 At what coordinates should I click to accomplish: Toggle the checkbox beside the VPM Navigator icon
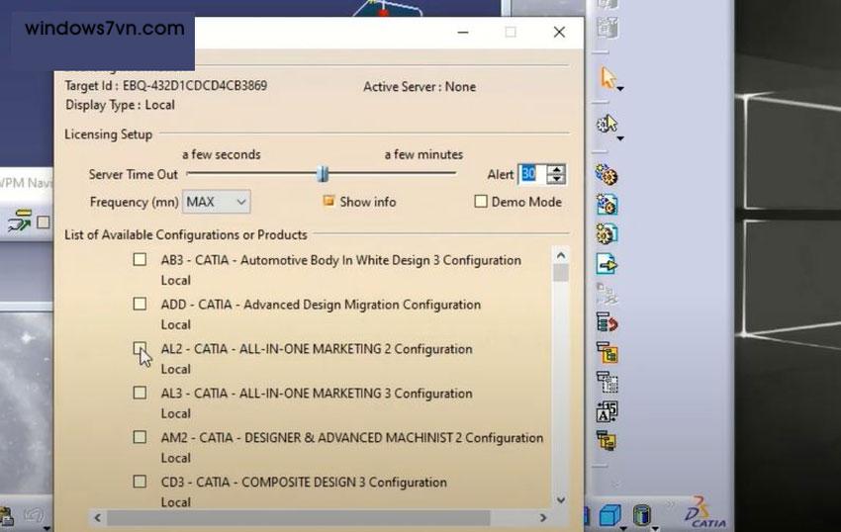tap(44, 222)
